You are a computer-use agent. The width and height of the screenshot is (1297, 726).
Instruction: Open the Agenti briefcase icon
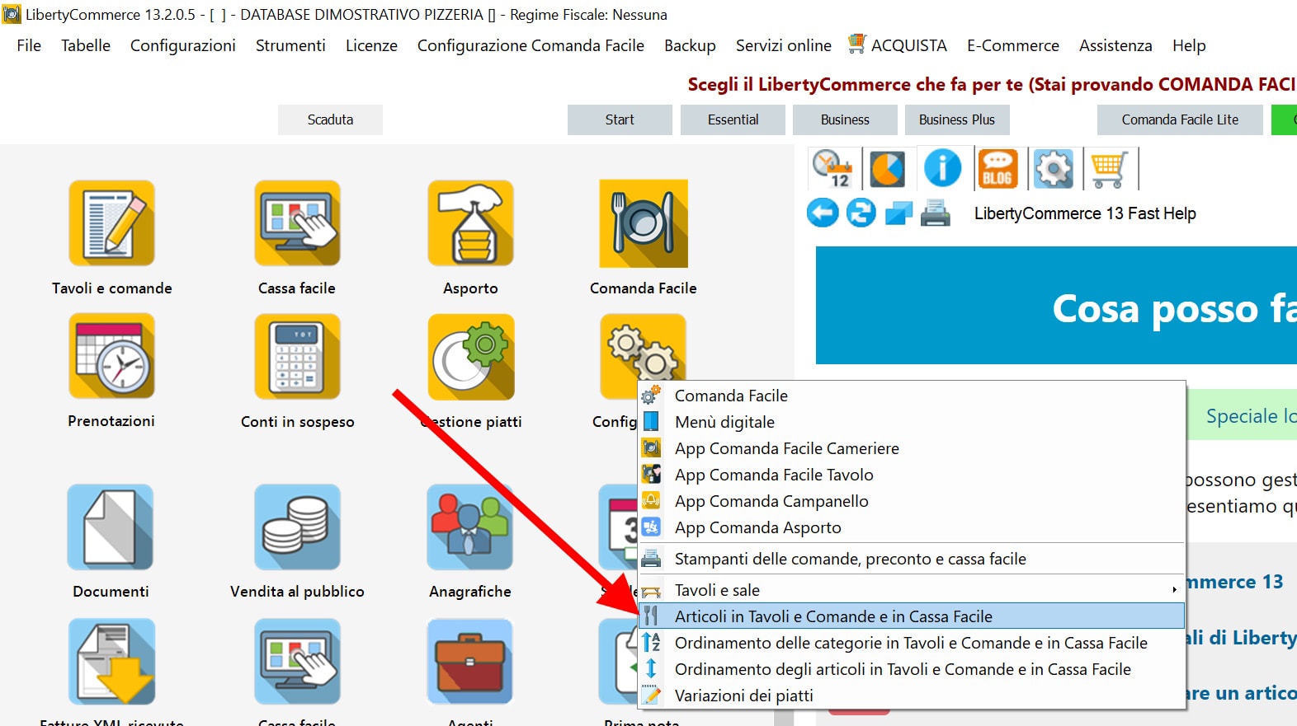(470, 662)
